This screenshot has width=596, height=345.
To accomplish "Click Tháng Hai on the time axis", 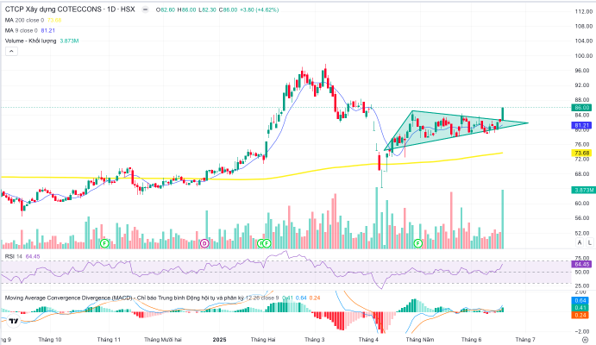I will [x=263, y=339].
